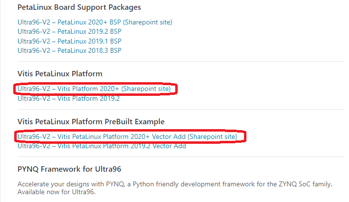Screen dimensions: 349x202
Task: Click the Platform 2019.2 Vector Add link
Action: pyautogui.click(x=102, y=146)
